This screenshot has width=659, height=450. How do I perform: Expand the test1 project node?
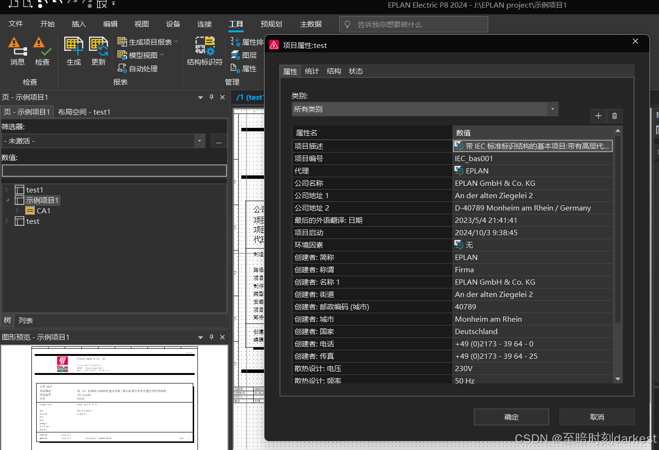(7, 190)
